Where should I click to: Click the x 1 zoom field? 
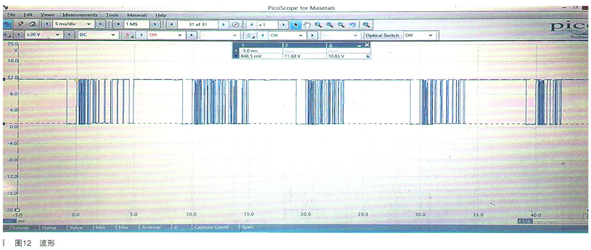coord(267,25)
